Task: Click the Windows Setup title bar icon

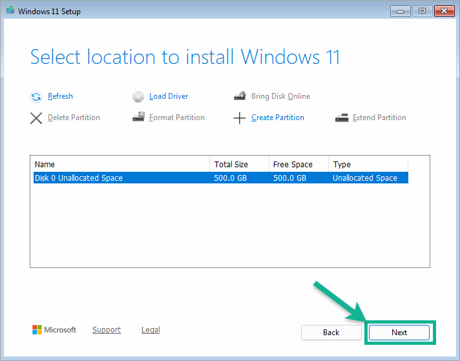Action: pyautogui.click(x=10, y=10)
